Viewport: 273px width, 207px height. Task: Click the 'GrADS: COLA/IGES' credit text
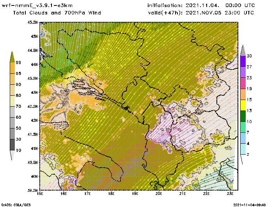click(16, 205)
